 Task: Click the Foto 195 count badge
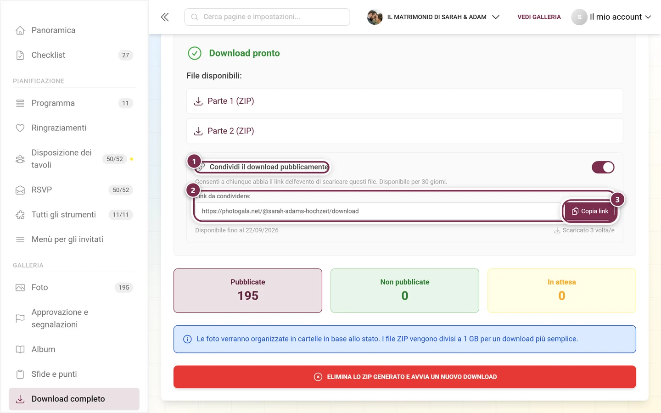124,287
